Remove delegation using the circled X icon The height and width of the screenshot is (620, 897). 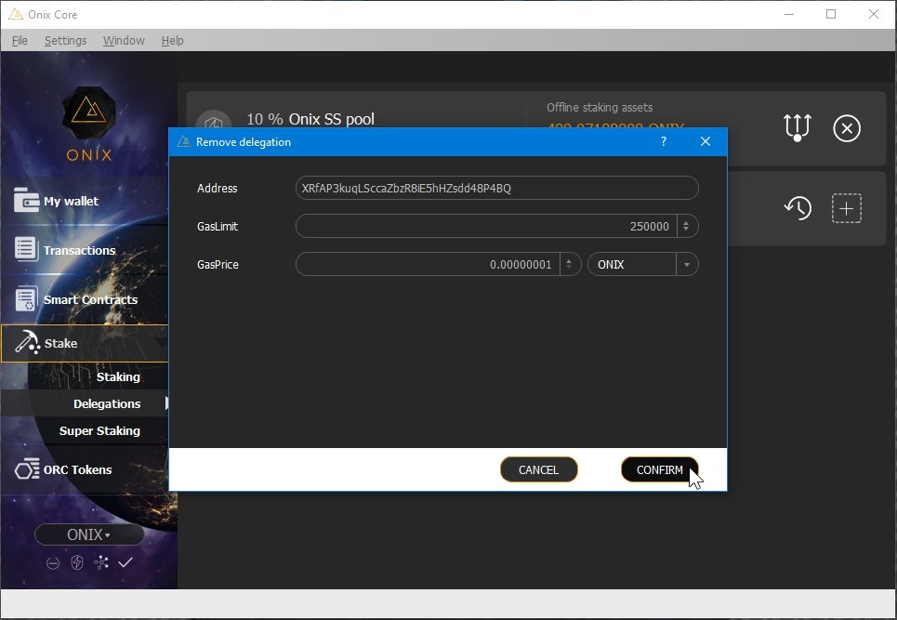tap(847, 128)
